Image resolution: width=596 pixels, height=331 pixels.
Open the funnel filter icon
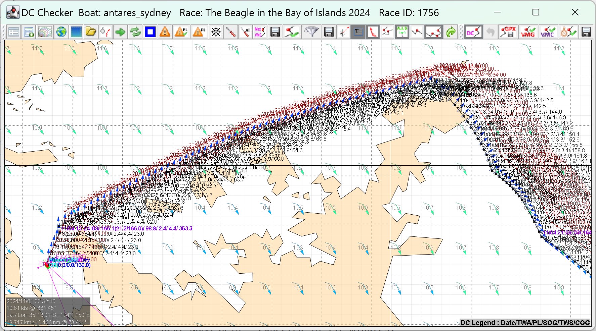point(311,32)
